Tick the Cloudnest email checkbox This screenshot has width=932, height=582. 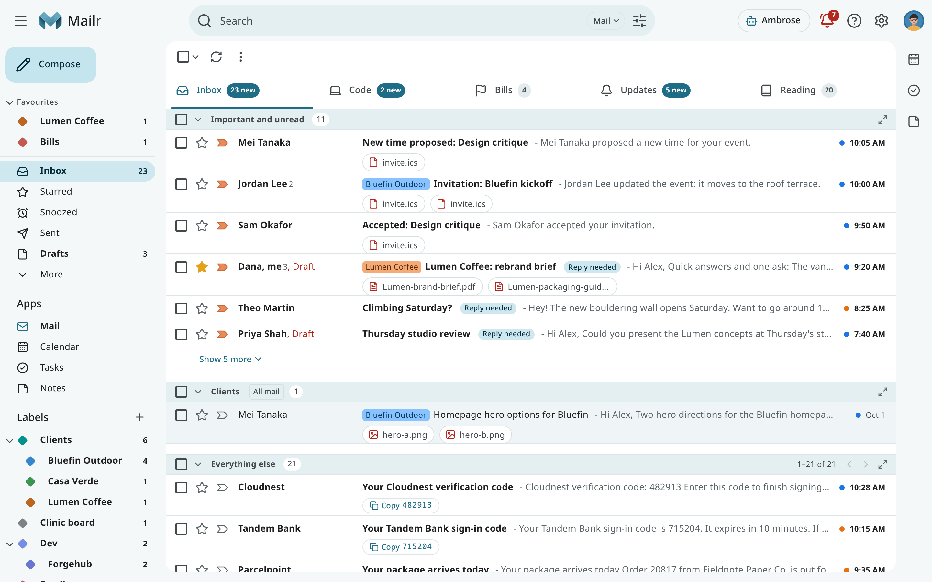coord(181,487)
